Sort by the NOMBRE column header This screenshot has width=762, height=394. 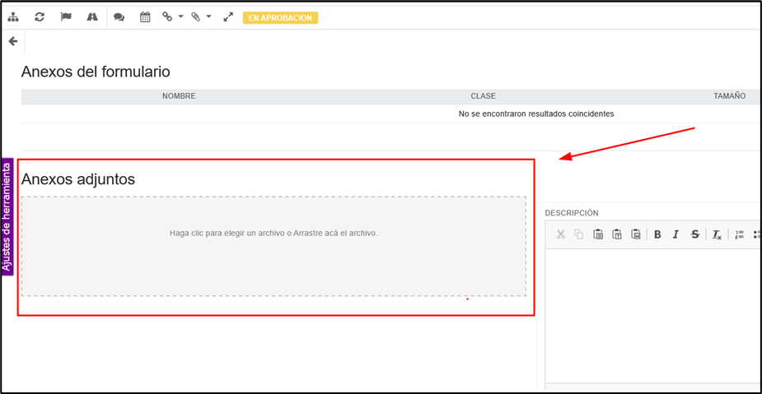(179, 96)
